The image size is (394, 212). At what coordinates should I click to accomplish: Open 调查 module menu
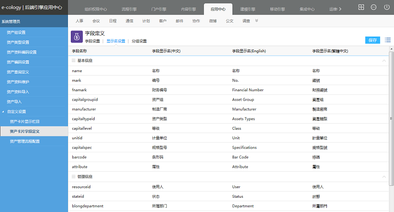(x=246, y=21)
